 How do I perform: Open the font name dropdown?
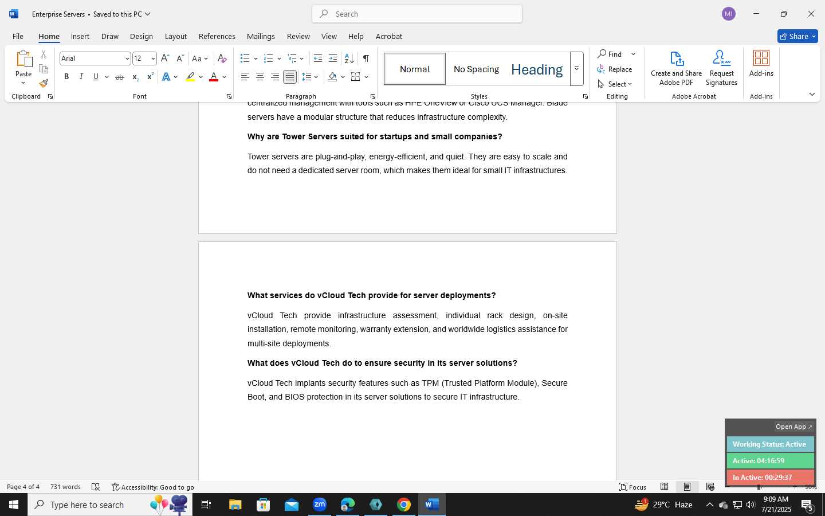coord(127,58)
